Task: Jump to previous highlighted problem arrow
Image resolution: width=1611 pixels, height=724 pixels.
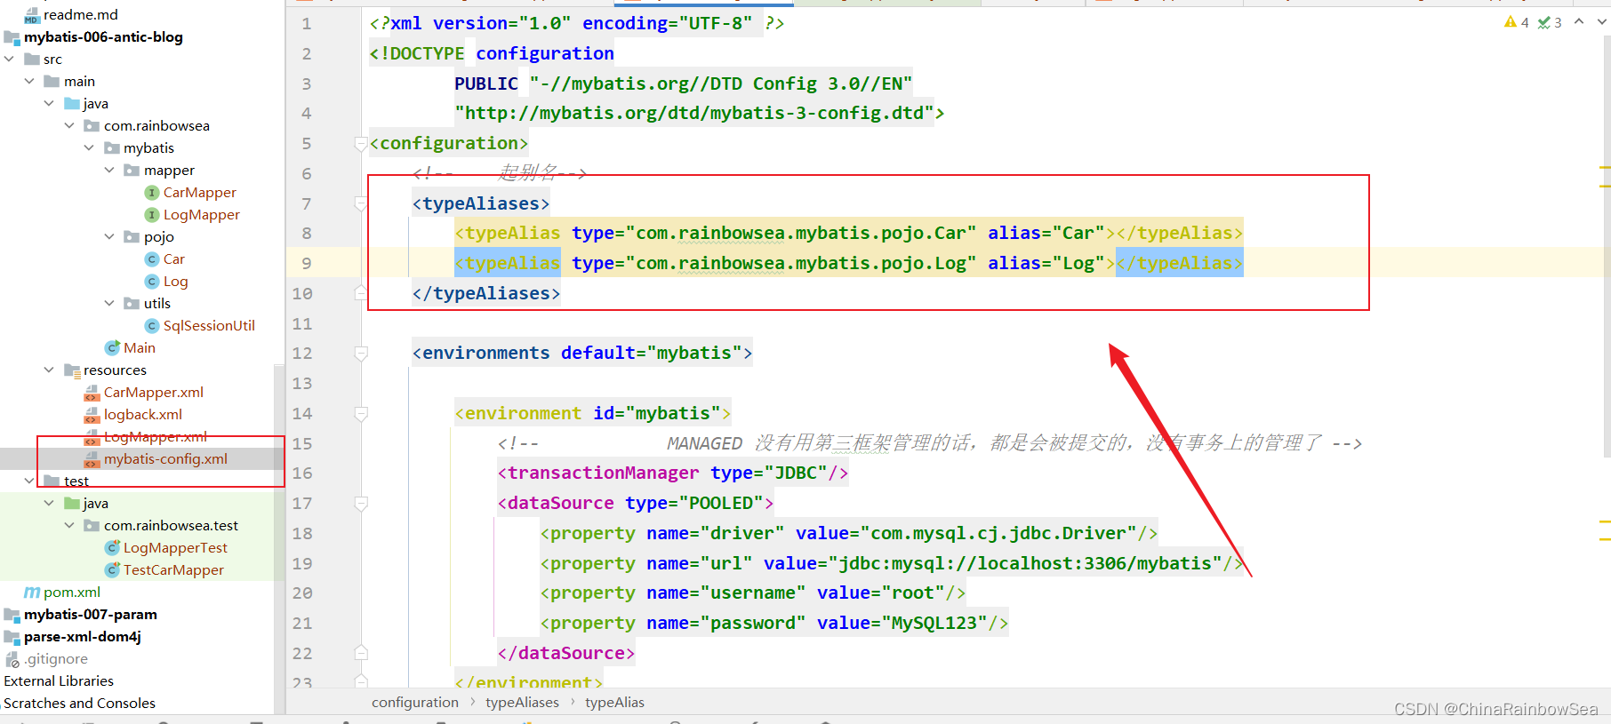Action: point(1579,21)
